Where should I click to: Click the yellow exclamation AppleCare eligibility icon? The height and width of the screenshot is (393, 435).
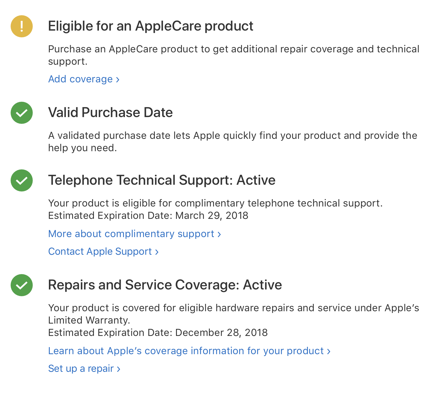(x=21, y=26)
